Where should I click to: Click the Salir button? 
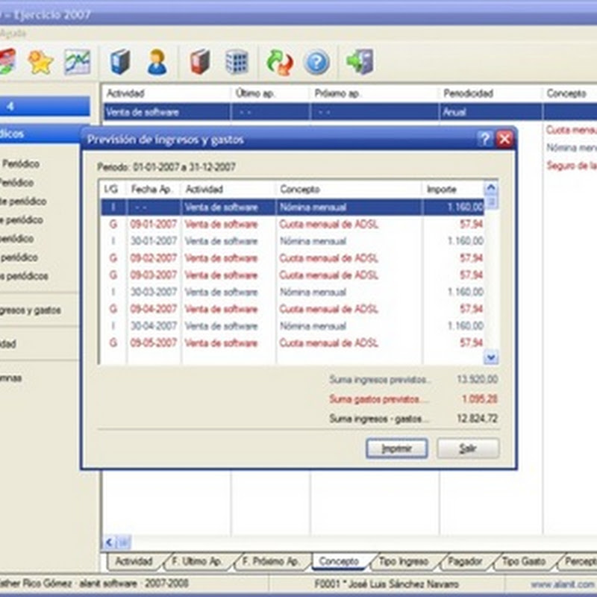coord(468,448)
